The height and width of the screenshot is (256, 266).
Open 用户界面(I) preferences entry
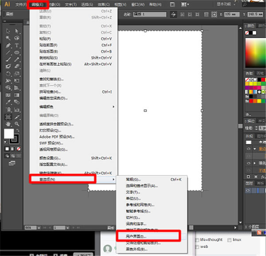pos(134,236)
